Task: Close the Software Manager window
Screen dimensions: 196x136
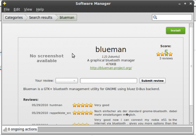Action: click(x=191, y=4)
